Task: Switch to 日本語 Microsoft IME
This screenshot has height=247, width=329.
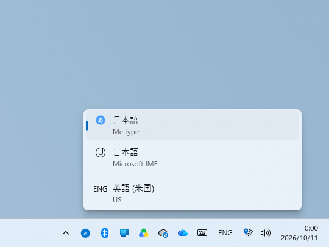Action: (x=193, y=158)
